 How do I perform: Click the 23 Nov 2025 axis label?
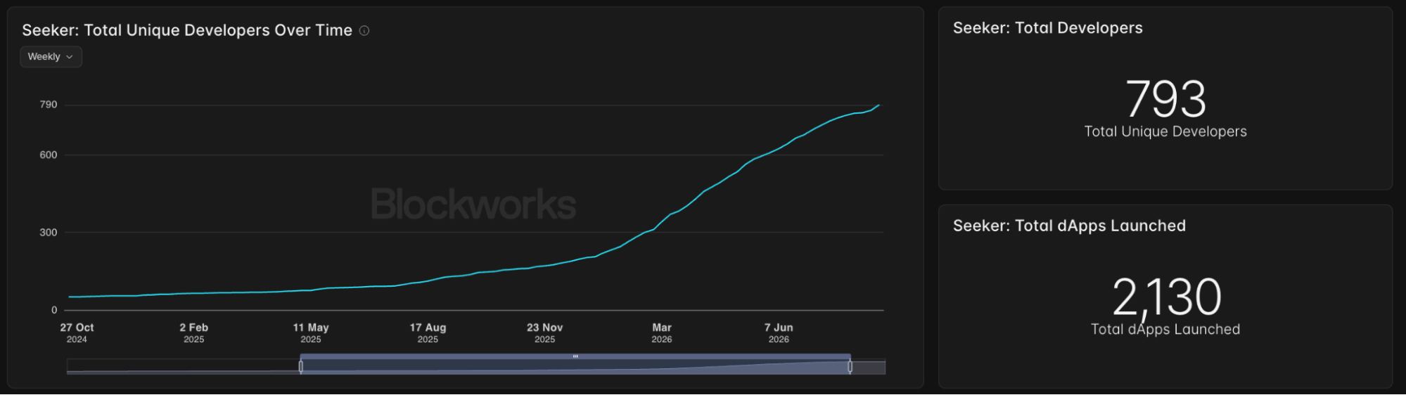click(544, 333)
